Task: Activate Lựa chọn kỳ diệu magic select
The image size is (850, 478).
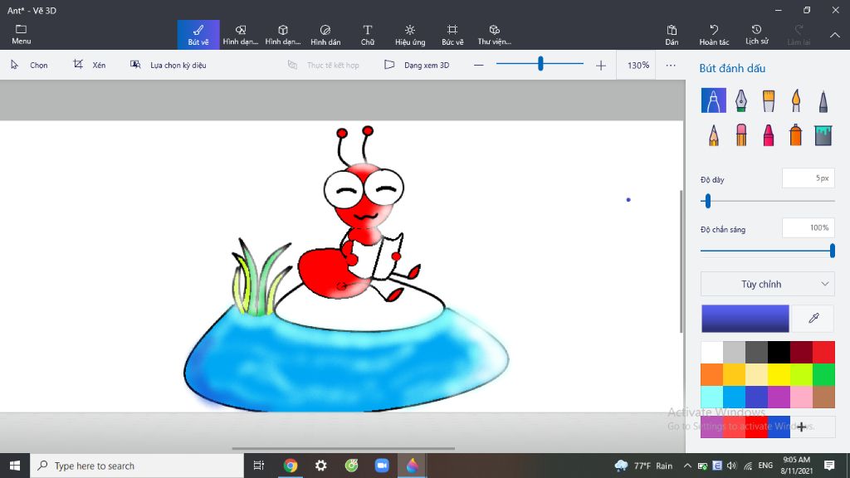Action: [168, 65]
